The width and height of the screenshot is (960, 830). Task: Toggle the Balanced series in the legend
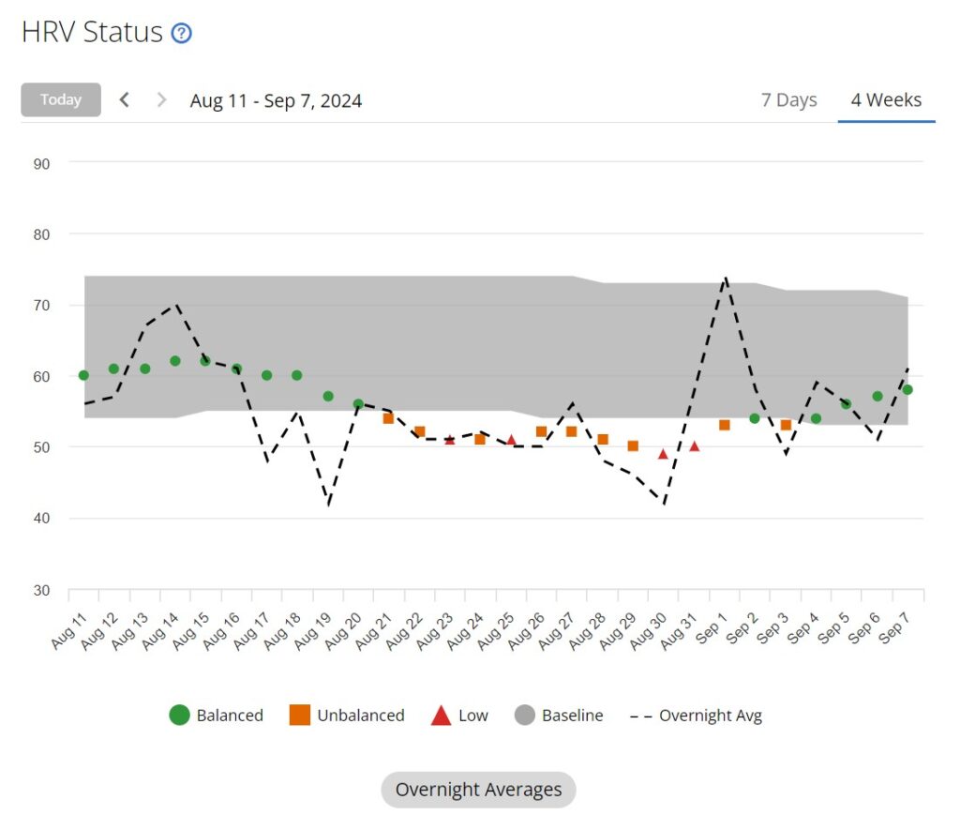click(217, 716)
